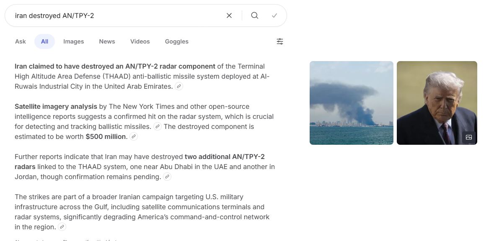Open the Goggles tab
494x241 pixels.
176,41
